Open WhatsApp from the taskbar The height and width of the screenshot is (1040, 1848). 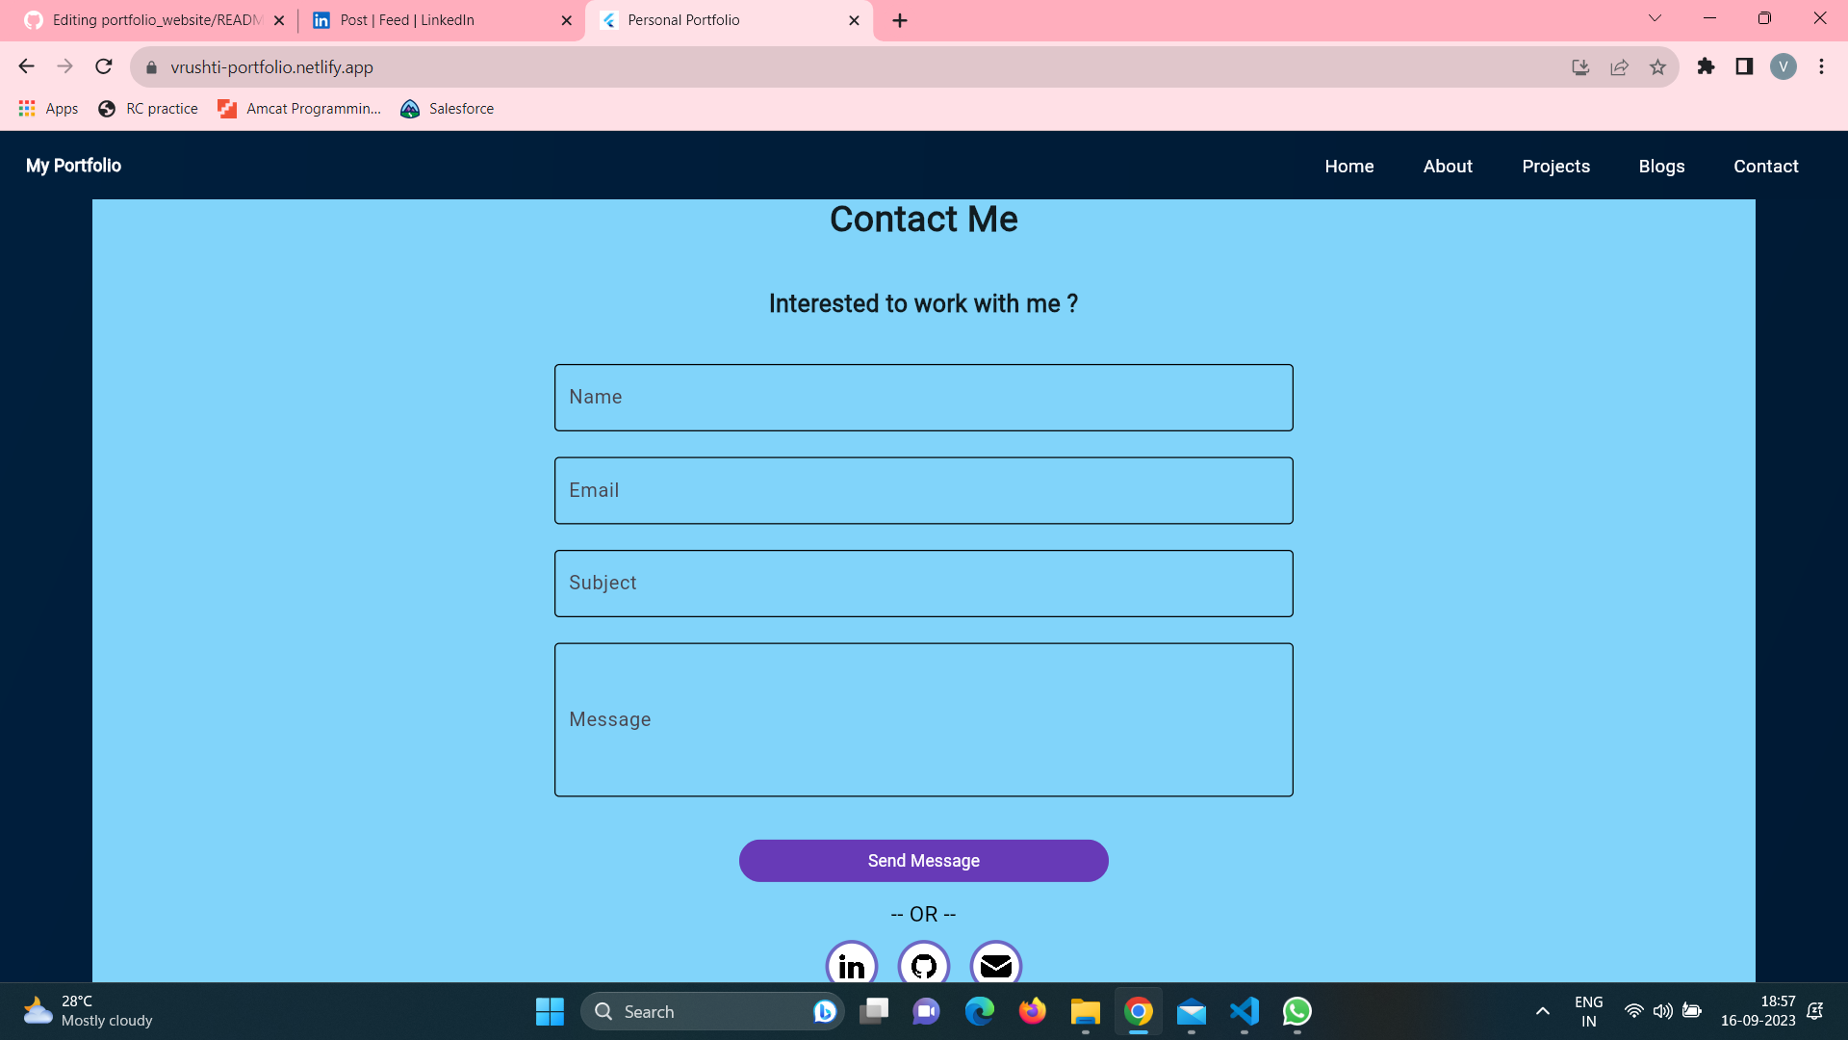1296,1012
